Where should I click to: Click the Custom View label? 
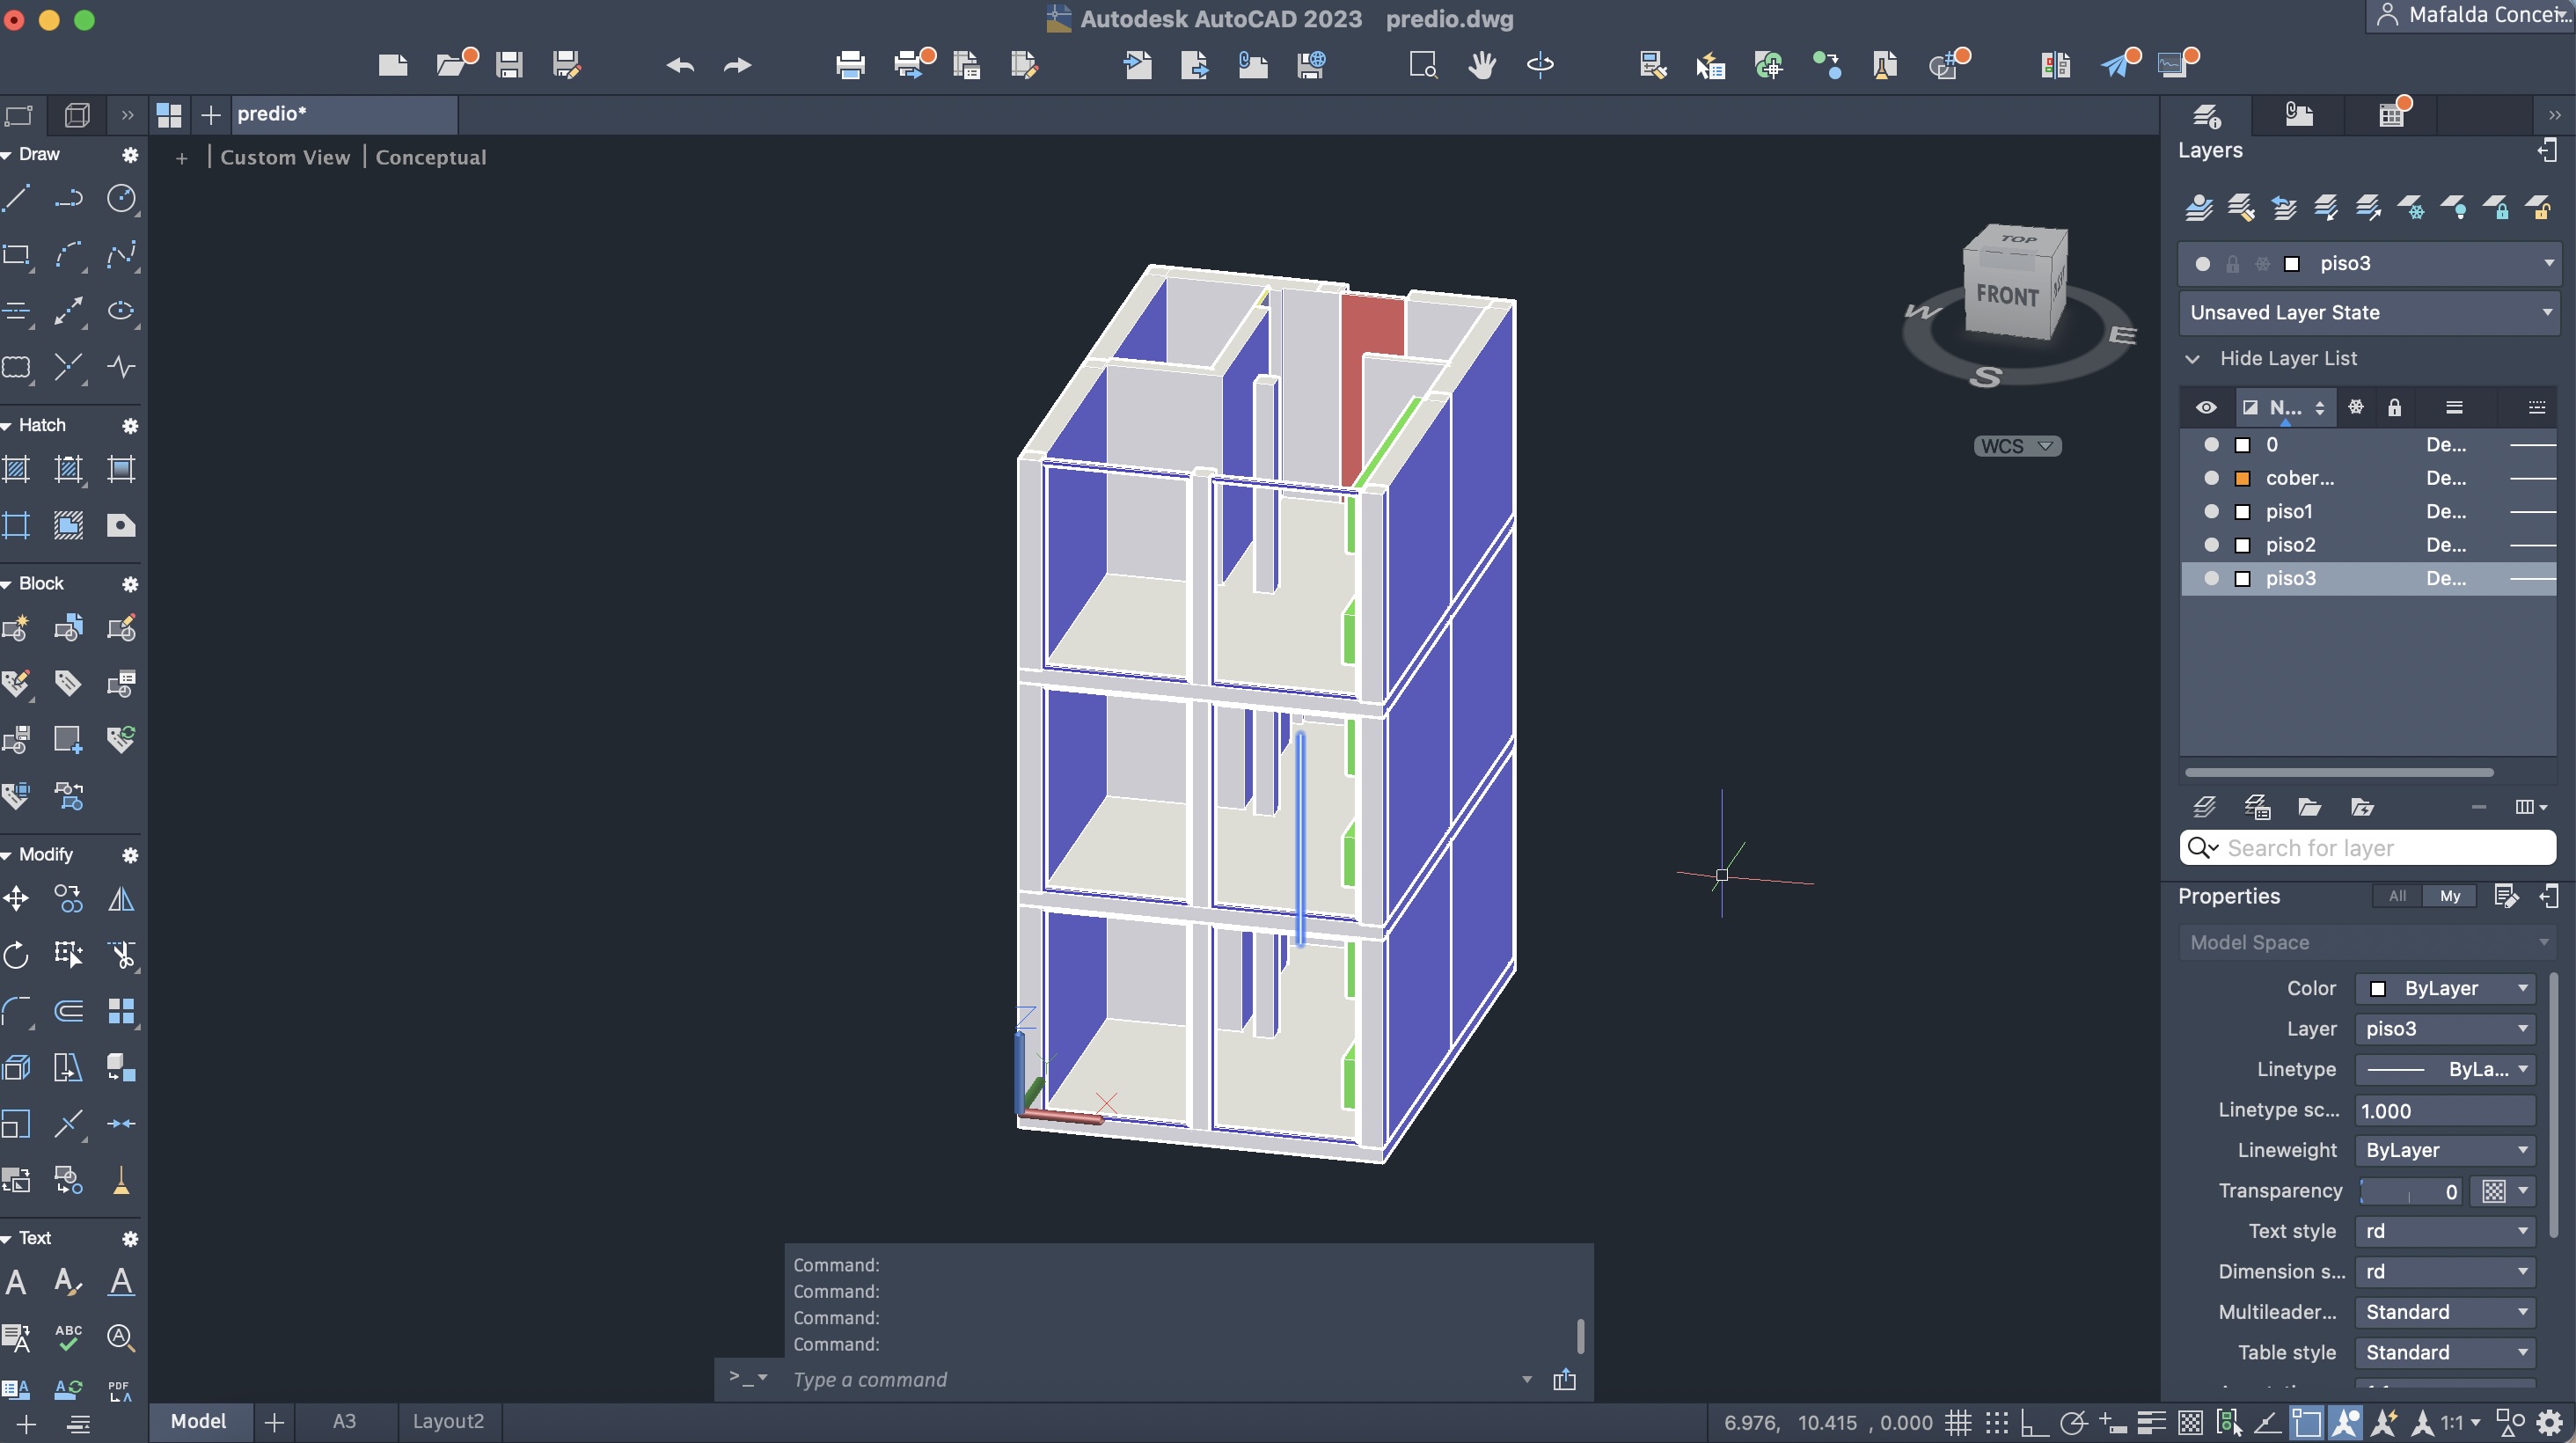[285, 157]
